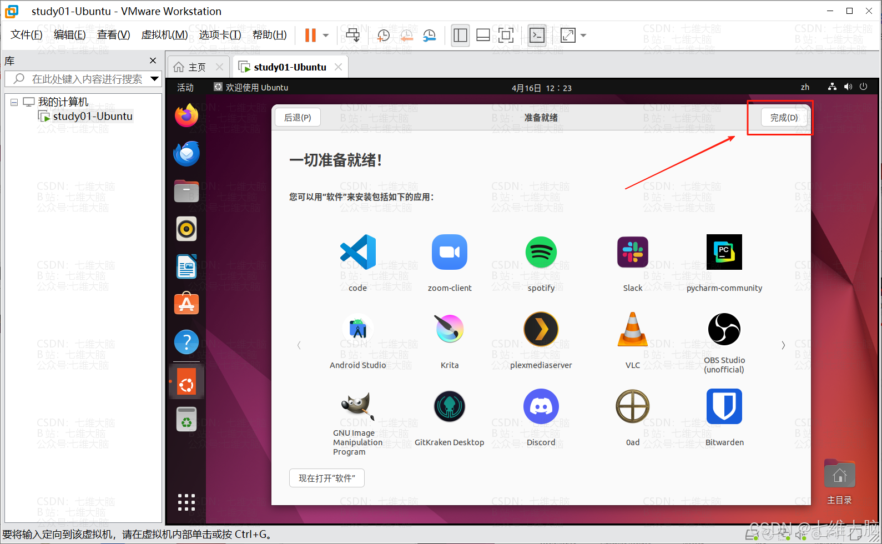This screenshot has width=882, height=544.
Task: Pause the virtual machine with suspend button
Action: (310, 36)
